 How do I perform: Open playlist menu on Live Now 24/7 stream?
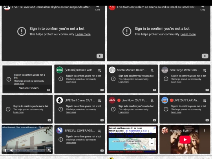coord(152,101)
